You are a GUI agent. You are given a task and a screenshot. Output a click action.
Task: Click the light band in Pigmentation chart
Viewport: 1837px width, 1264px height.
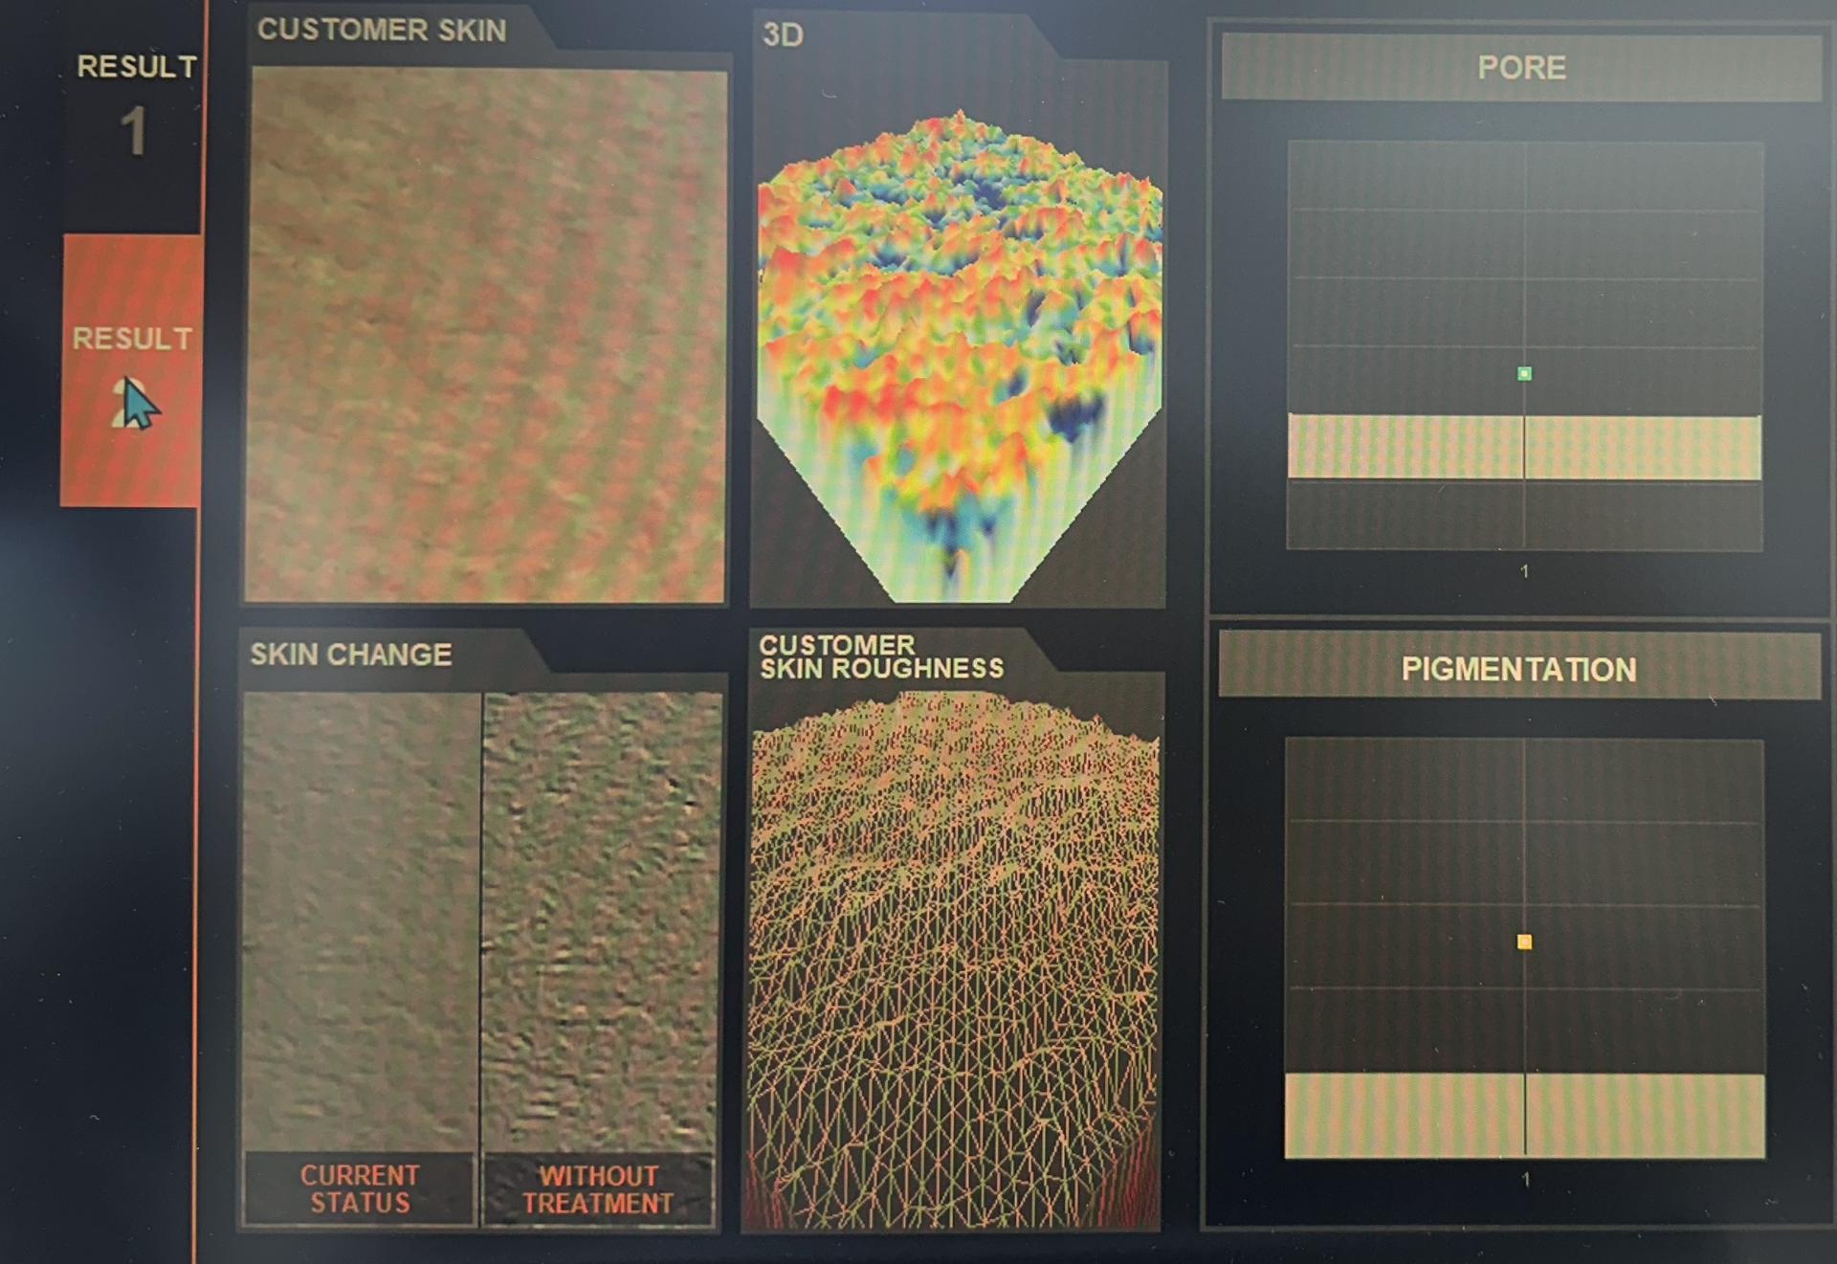pos(1524,1116)
